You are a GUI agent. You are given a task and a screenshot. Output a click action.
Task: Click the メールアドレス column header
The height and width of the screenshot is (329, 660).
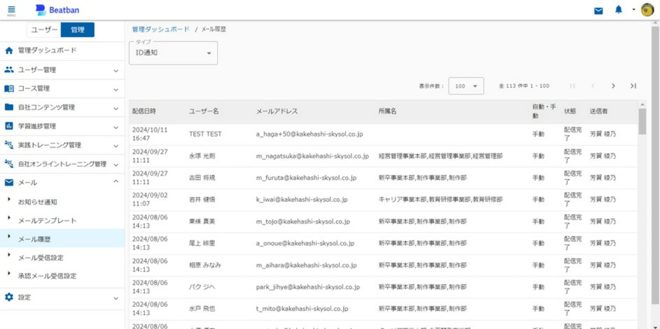(x=277, y=111)
